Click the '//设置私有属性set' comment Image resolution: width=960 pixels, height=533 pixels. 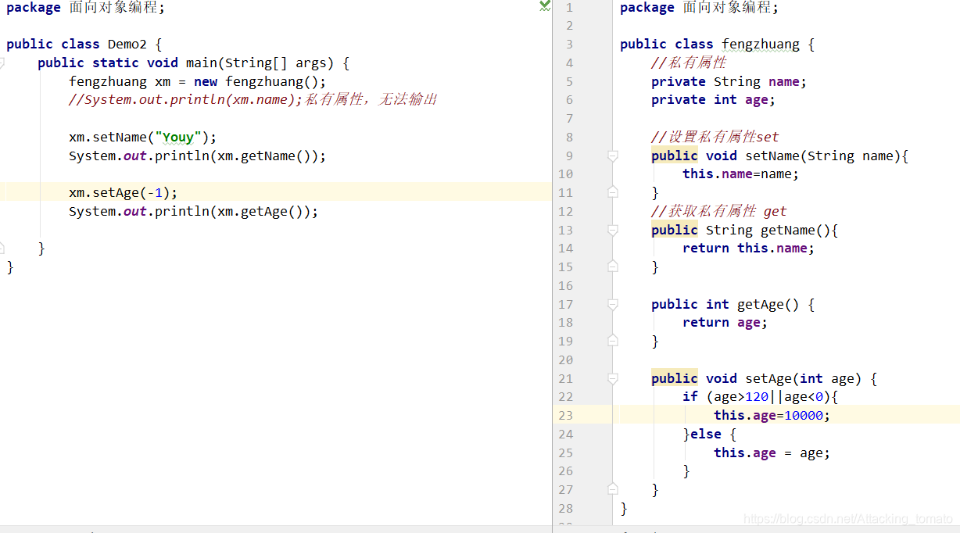pyautogui.click(x=715, y=138)
